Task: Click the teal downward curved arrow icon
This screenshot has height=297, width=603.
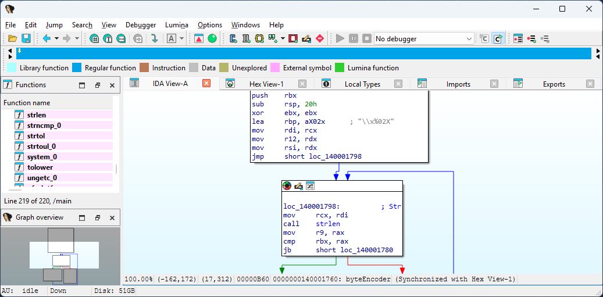Action: pyautogui.click(x=154, y=38)
